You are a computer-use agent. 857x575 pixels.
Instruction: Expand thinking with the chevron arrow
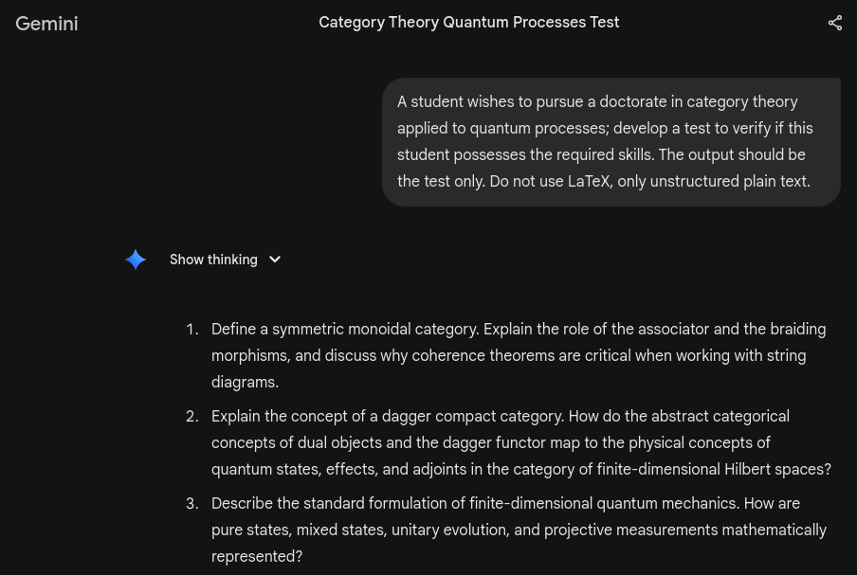275,260
